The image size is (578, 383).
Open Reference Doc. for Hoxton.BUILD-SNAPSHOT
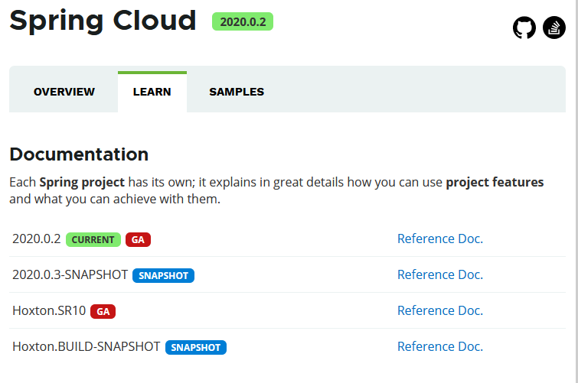pos(440,346)
